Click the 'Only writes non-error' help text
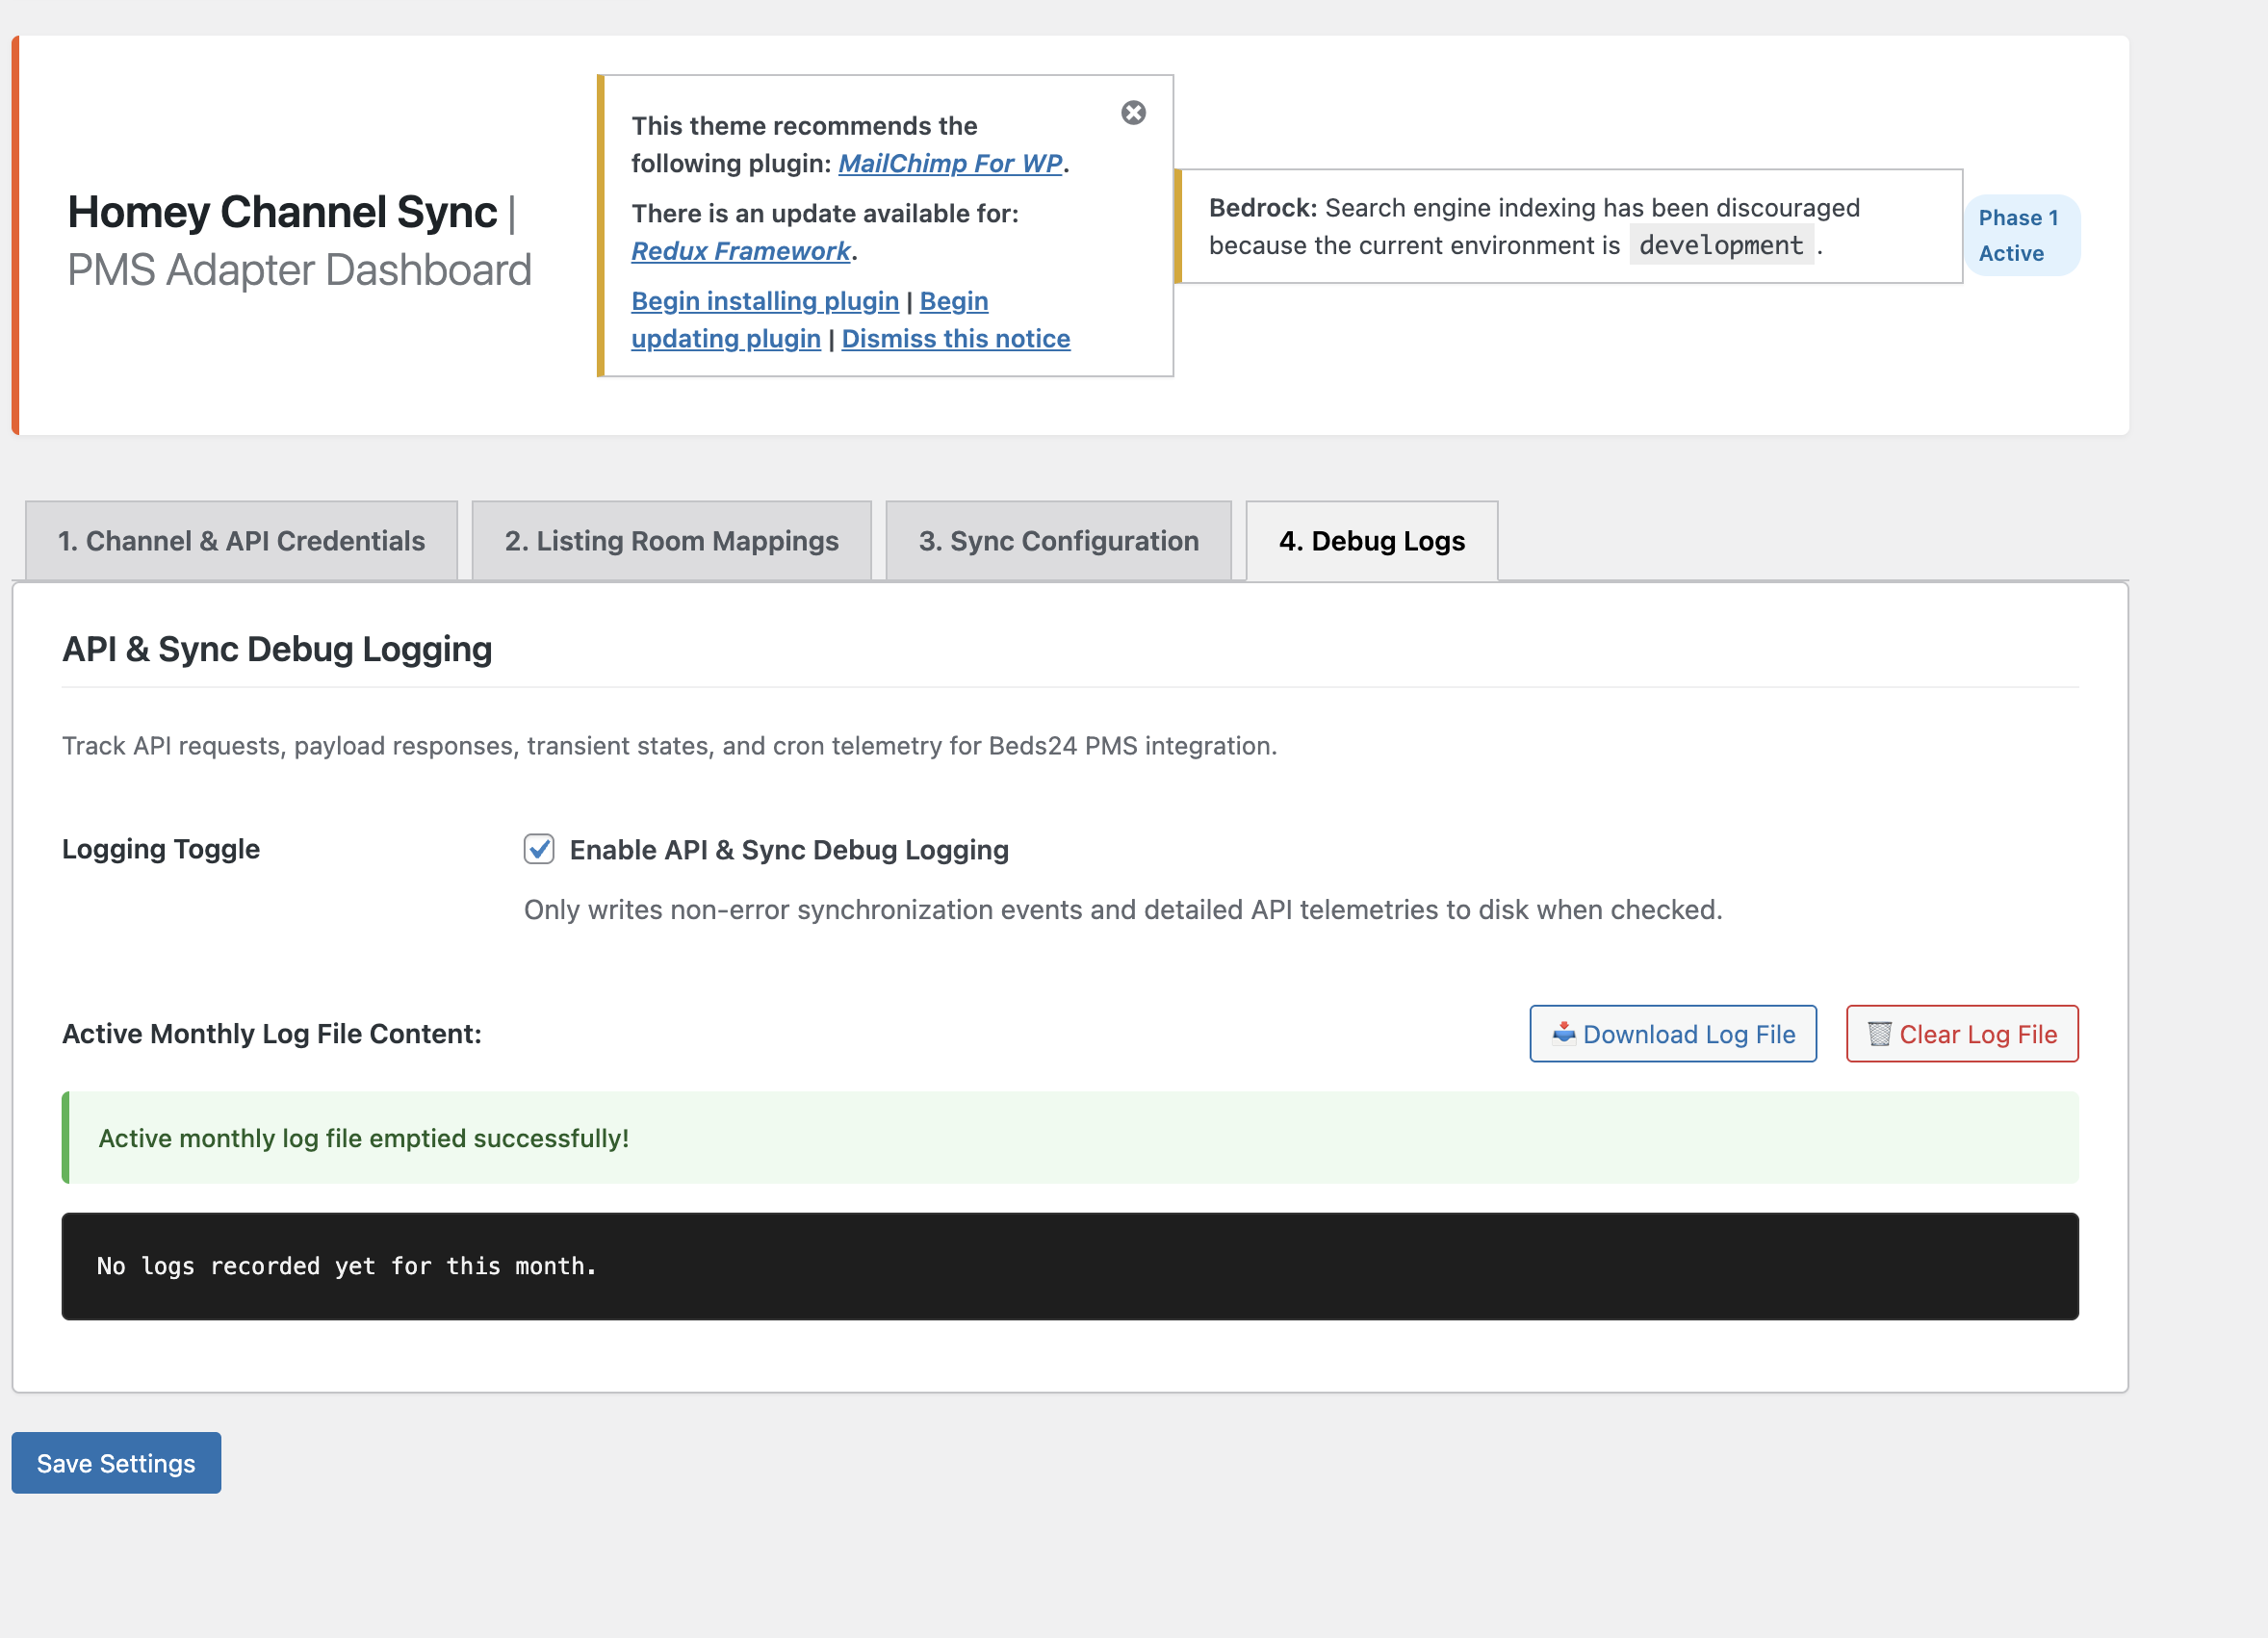The image size is (2268, 1638). tap(1123, 910)
